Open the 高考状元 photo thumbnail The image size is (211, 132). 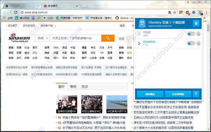point(67,104)
